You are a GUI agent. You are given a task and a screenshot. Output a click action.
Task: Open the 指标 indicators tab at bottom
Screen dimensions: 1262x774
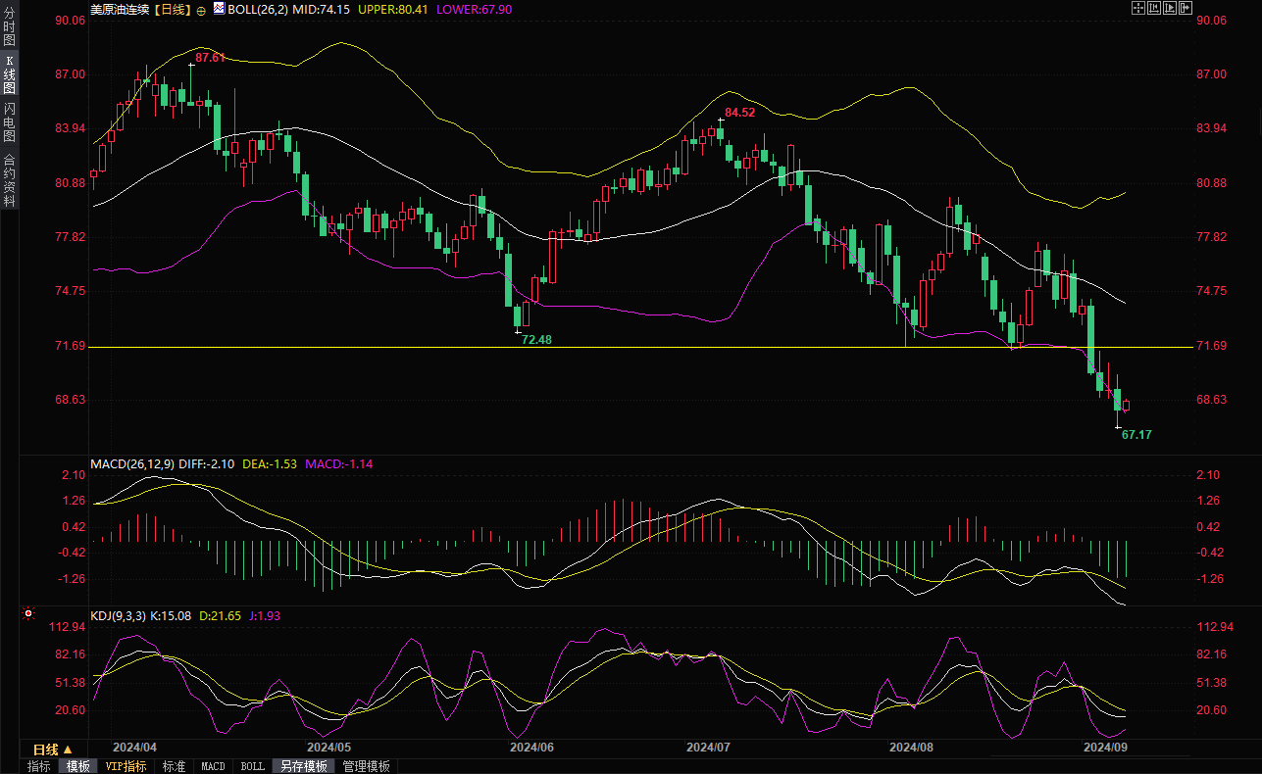(x=39, y=766)
